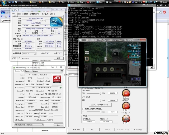The image size is (169, 135).
Task: Click the CPU-Z title bar icon
Action: pyautogui.click(x=12, y=10)
